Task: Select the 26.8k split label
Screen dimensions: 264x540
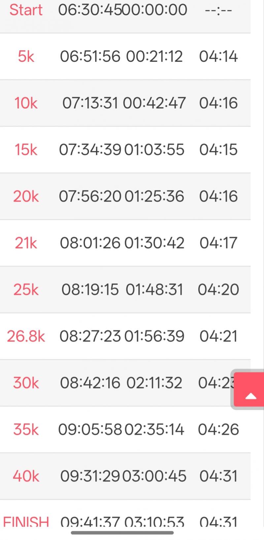Action: [26, 336]
